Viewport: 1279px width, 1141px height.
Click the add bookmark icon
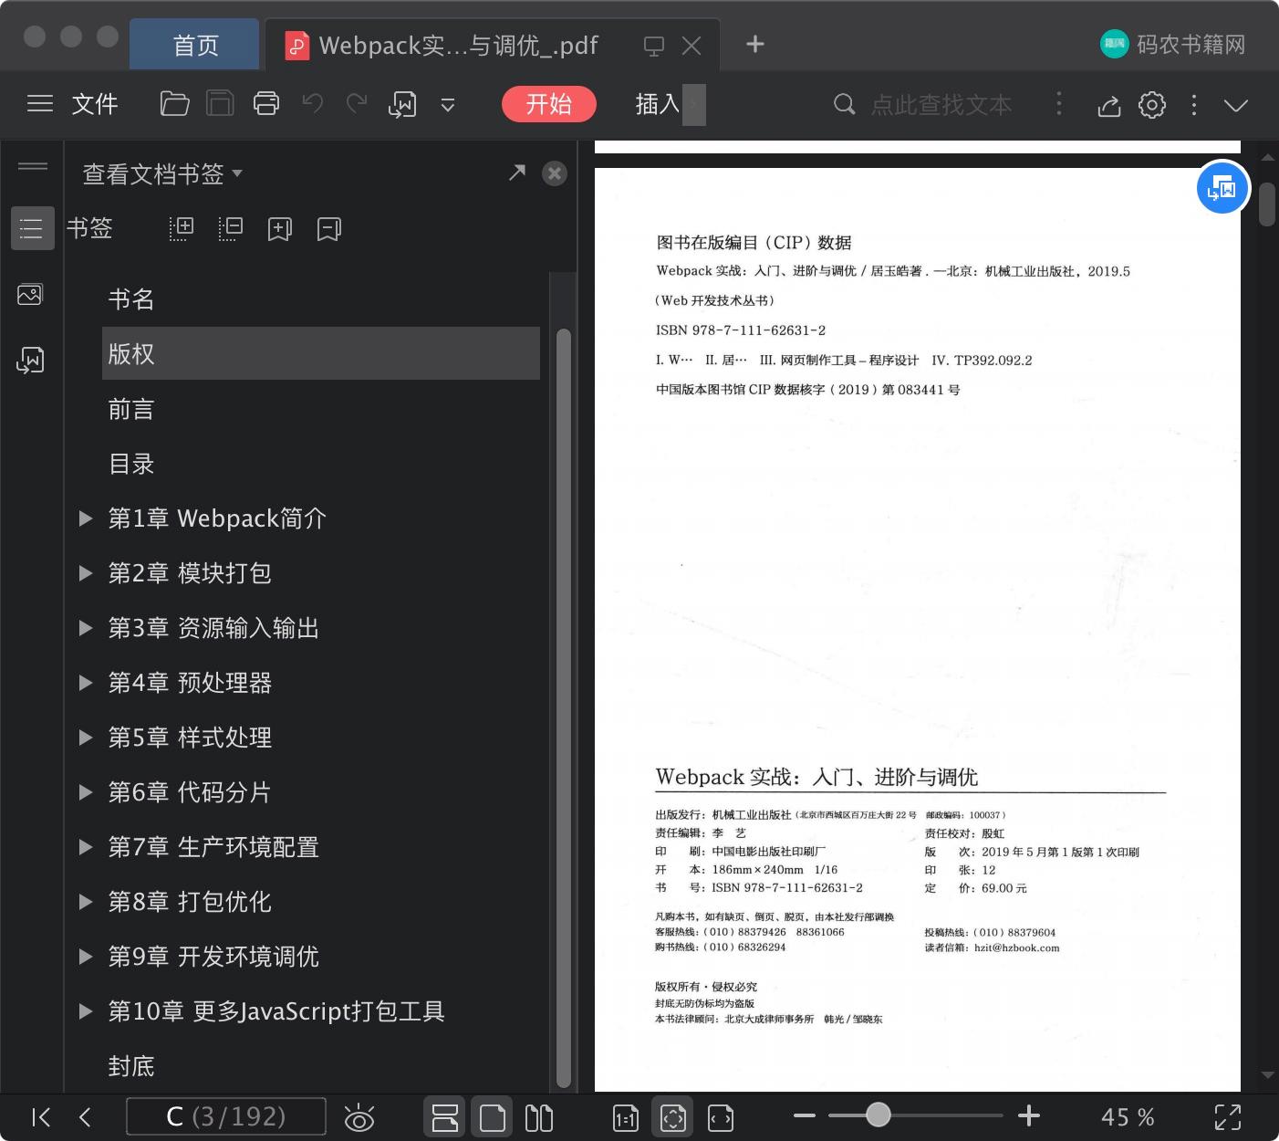click(280, 229)
